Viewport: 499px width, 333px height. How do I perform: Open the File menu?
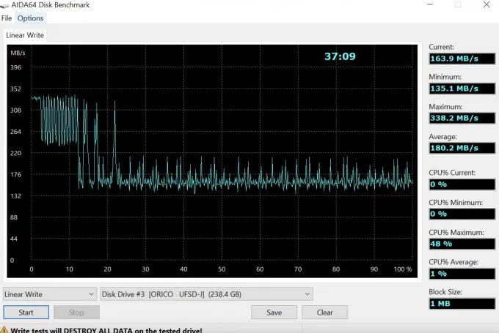tap(7, 18)
